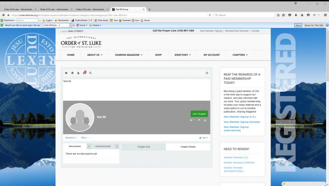Image resolution: width=329 pixels, height=186 pixels.
Task: Close the RoboForm save prompt bar
Action: (327, 25)
